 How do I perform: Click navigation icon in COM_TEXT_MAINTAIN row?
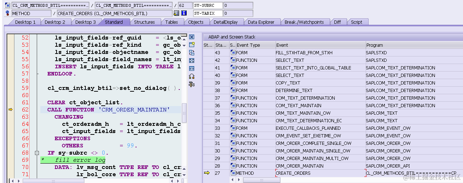(233, 105)
